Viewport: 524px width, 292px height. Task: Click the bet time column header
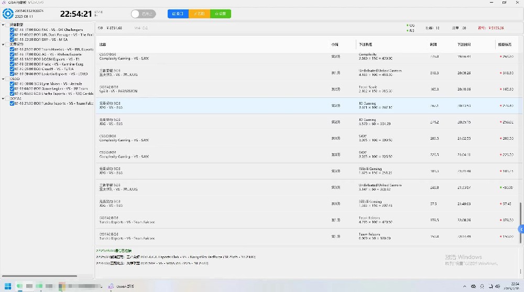[464, 44]
